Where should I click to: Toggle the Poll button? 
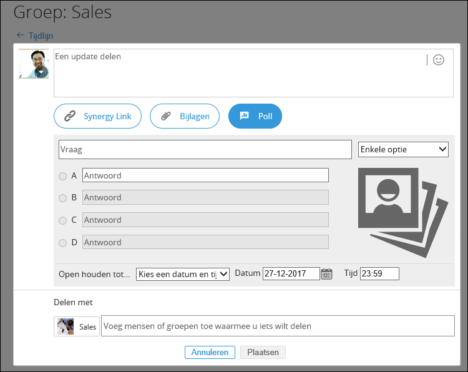tap(255, 116)
